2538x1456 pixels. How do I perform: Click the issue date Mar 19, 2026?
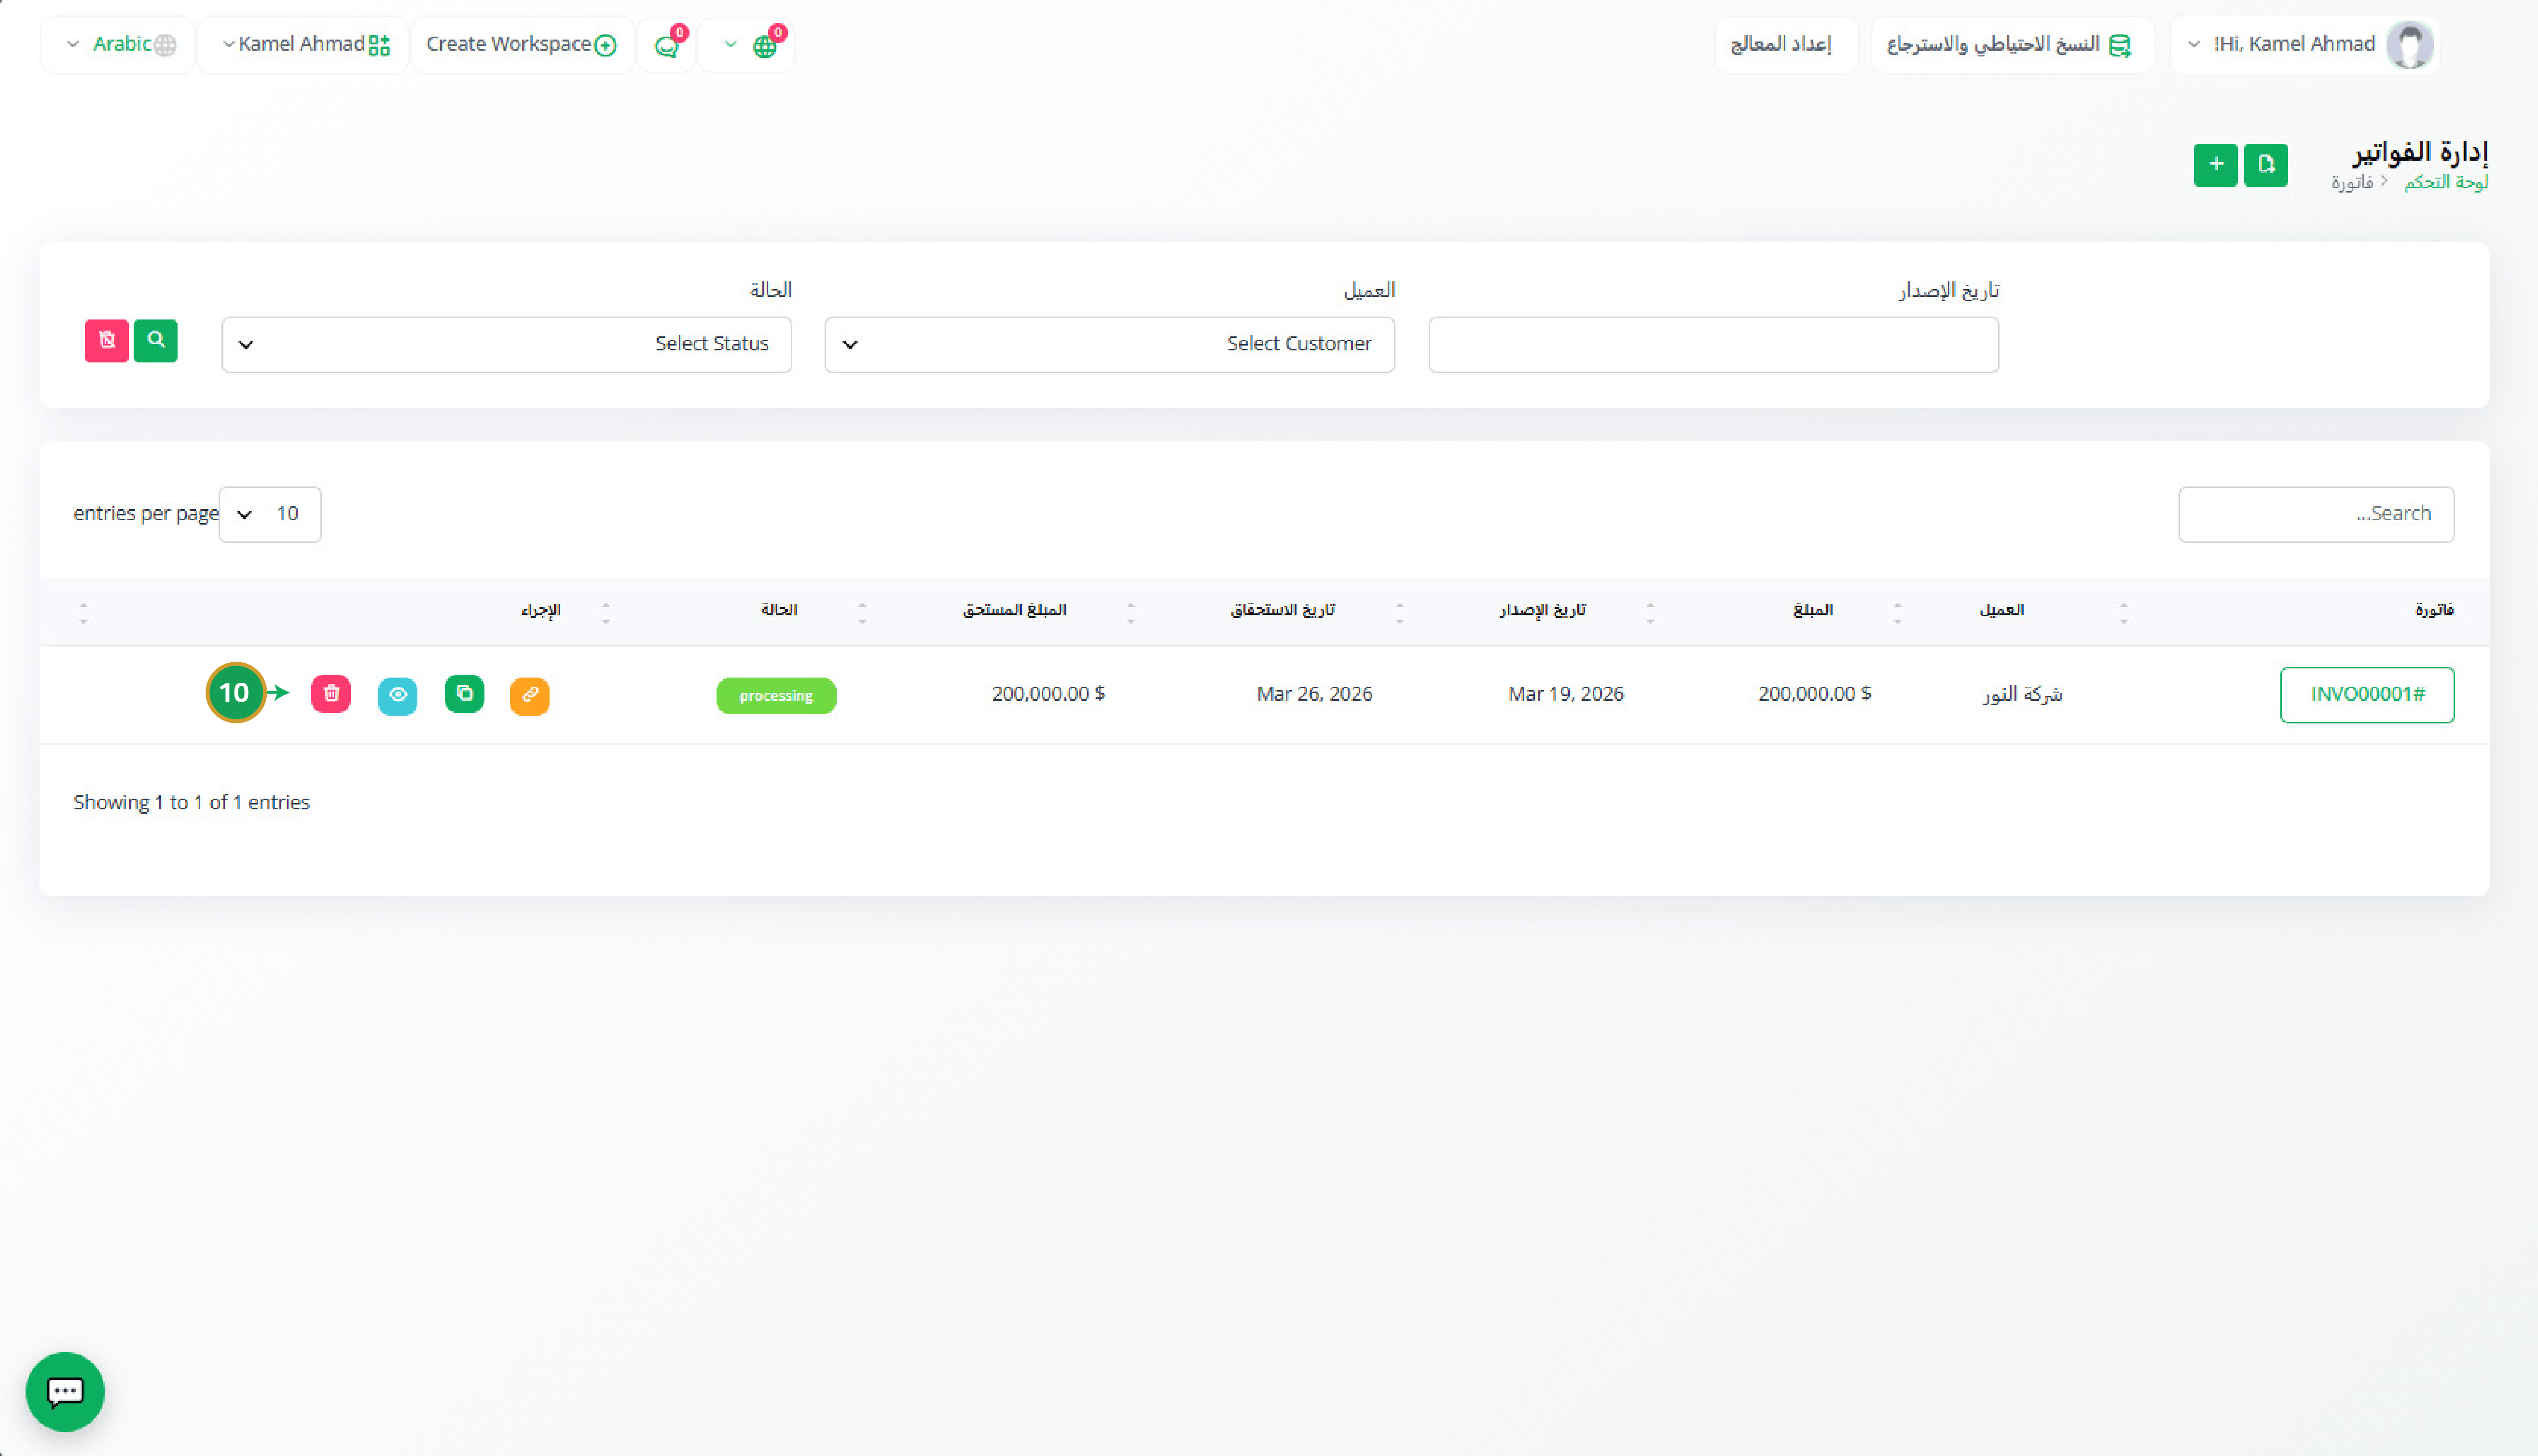point(1565,694)
